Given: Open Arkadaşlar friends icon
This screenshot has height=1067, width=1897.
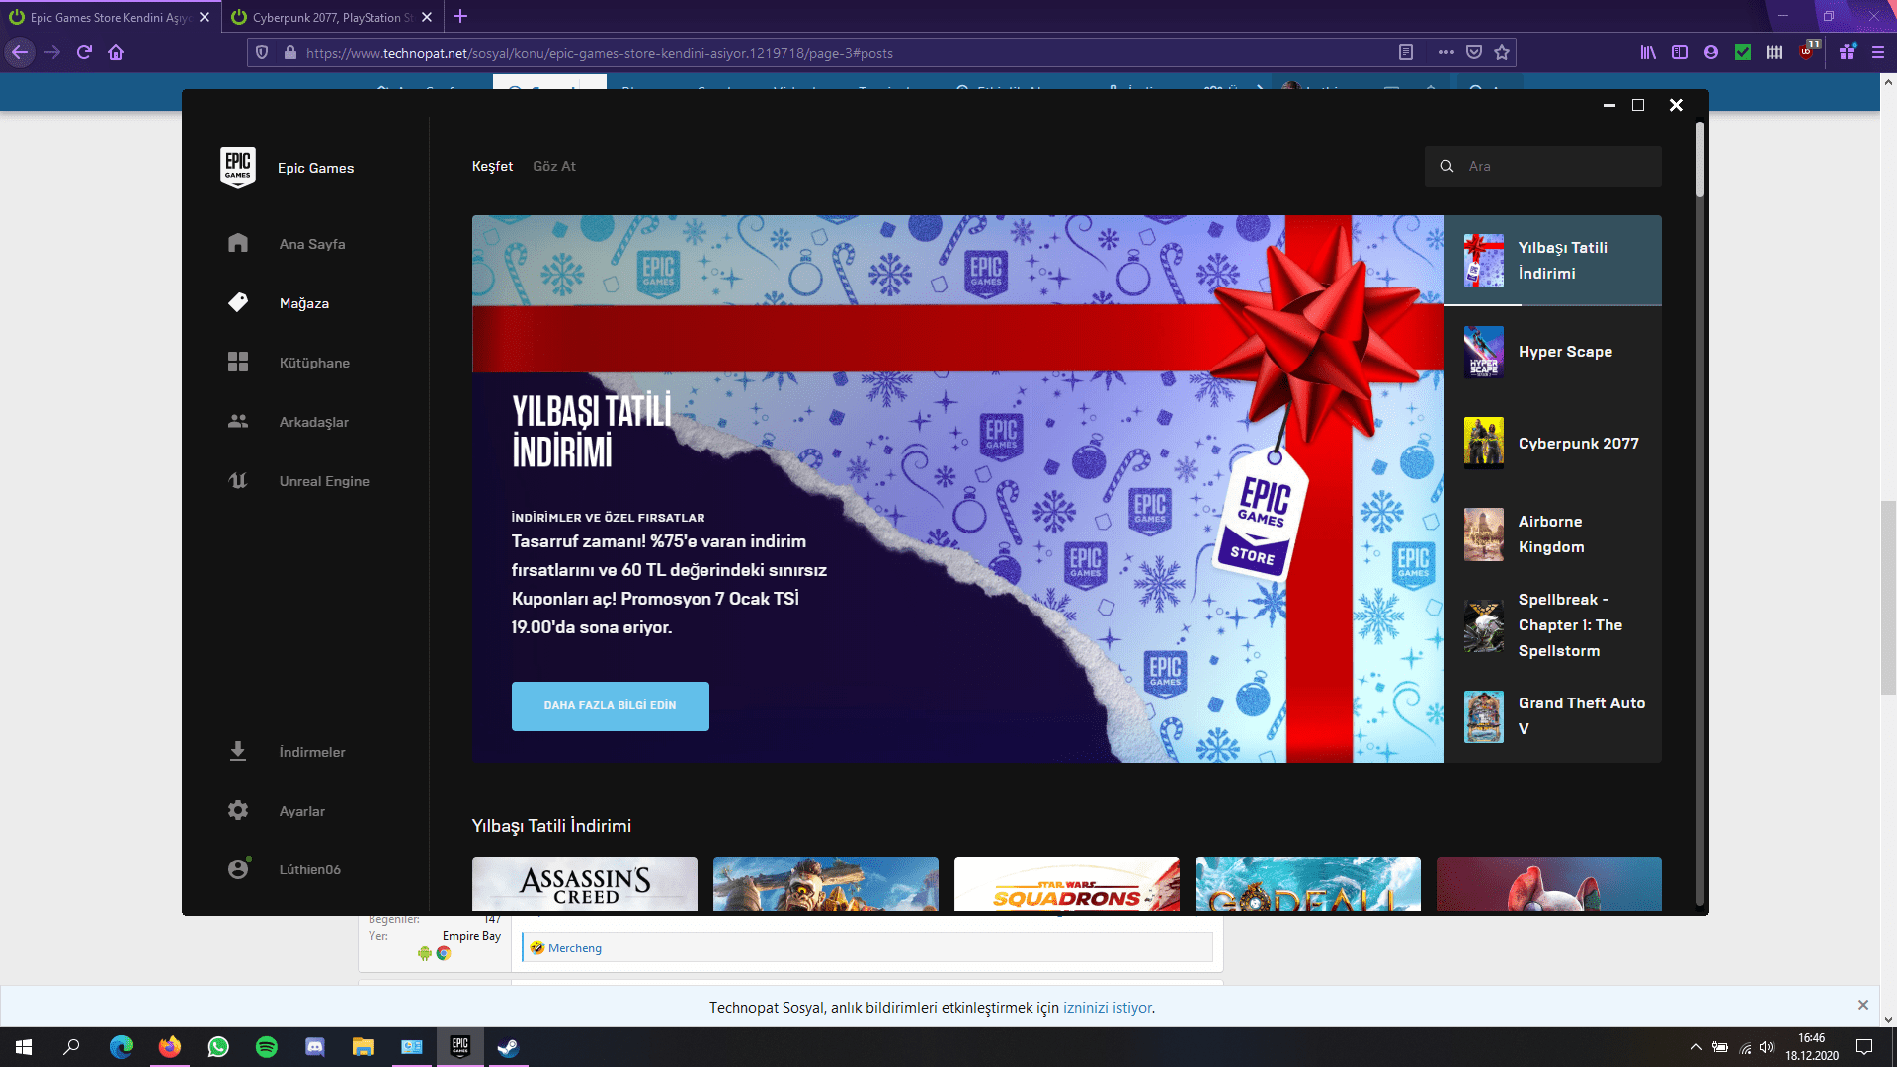Looking at the screenshot, I should pyautogui.click(x=238, y=421).
